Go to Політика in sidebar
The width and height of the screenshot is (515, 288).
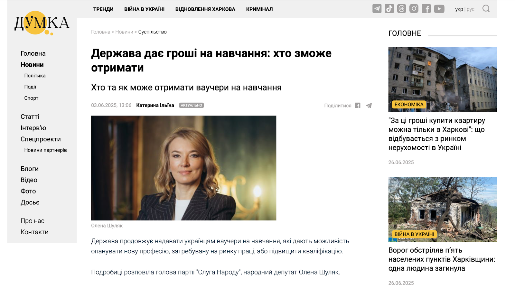coord(35,76)
